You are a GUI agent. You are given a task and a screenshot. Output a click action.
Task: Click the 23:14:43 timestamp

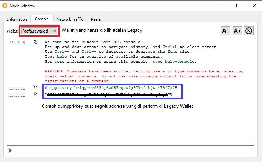pyautogui.click(x=17, y=43)
